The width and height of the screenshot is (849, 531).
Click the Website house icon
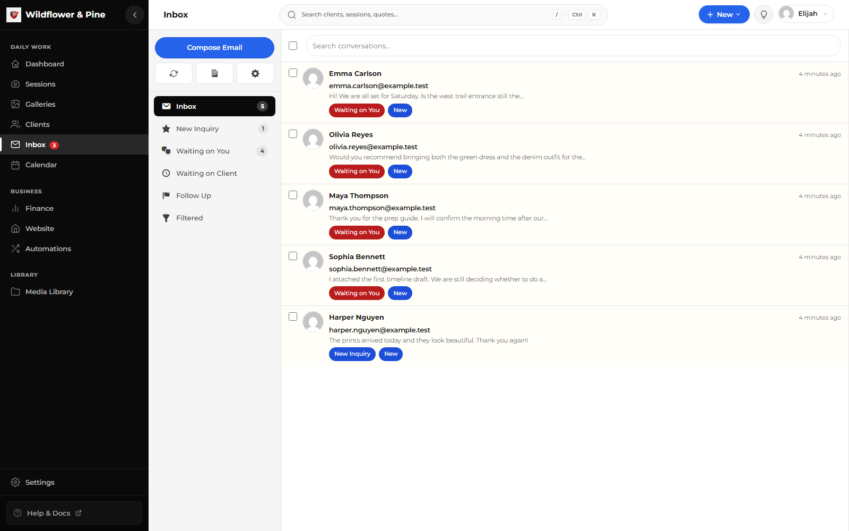15,228
